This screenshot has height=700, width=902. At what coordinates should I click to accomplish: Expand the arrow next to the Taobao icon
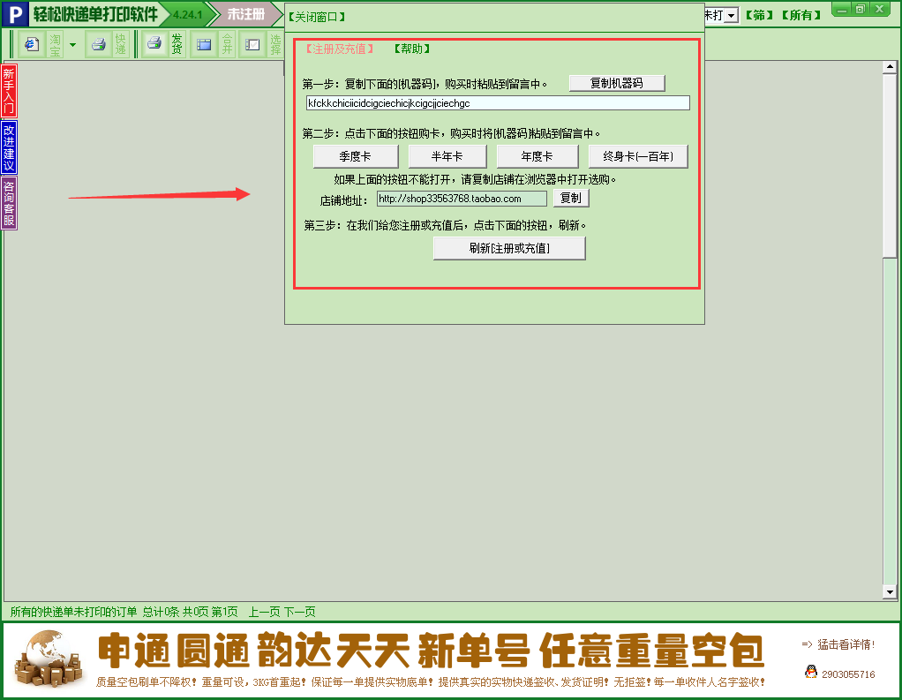(x=71, y=42)
